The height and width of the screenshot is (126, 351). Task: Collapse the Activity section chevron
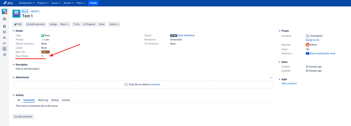point(14,95)
